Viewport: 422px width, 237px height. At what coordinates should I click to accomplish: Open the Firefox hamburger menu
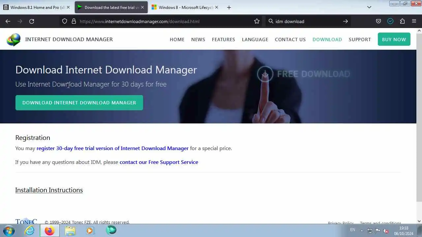pyautogui.click(x=414, y=21)
